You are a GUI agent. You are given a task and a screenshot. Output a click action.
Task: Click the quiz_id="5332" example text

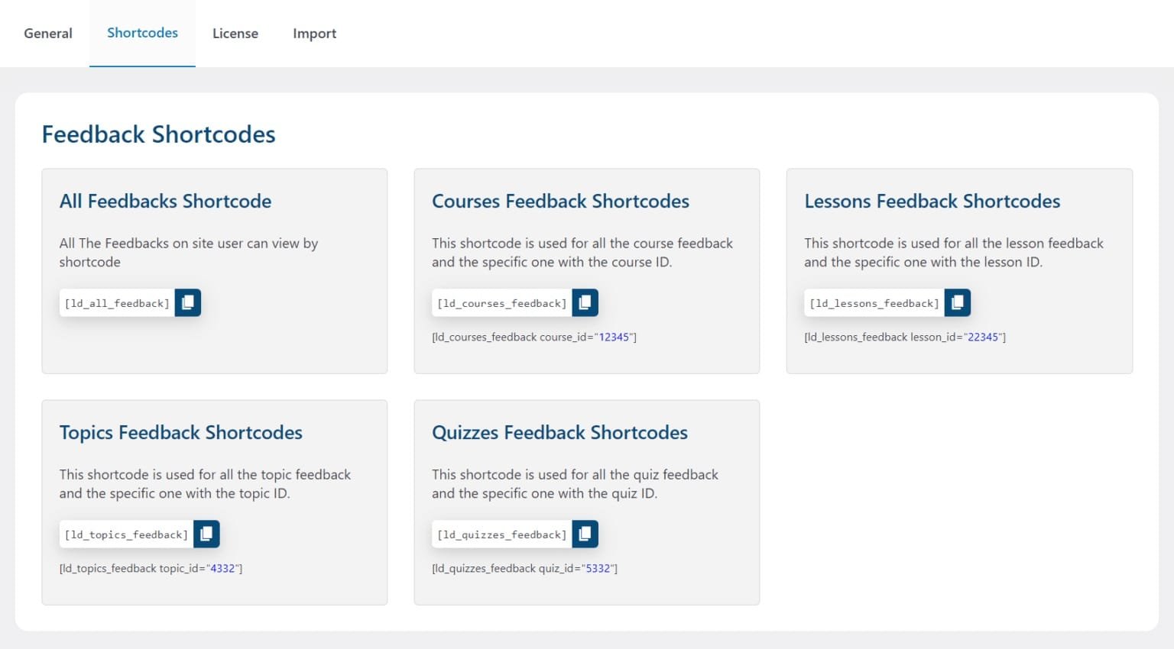point(524,568)
